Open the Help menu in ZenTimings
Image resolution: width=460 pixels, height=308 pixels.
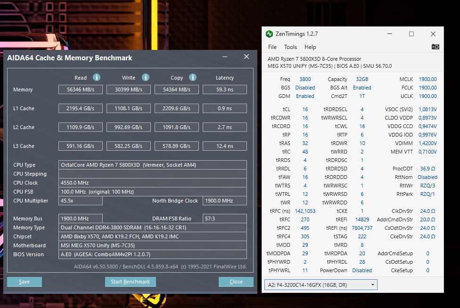pos(310,47)
